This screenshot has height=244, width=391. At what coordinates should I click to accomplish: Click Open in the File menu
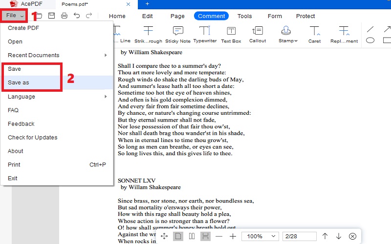pyautogui.click(x=57, y=41)
